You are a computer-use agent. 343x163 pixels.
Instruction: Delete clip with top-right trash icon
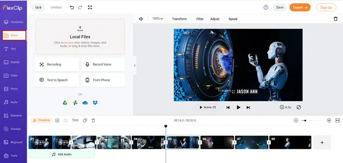336,19
